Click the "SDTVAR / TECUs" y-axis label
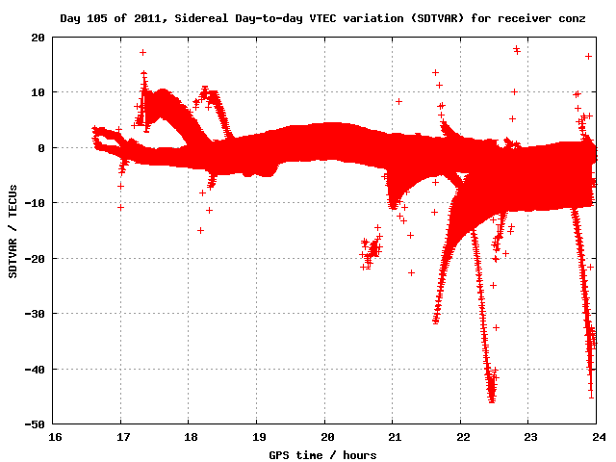 (13, 231)
